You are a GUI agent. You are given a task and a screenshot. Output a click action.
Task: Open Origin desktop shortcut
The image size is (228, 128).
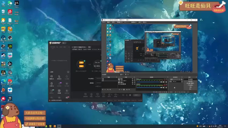[x=3, y=91]
